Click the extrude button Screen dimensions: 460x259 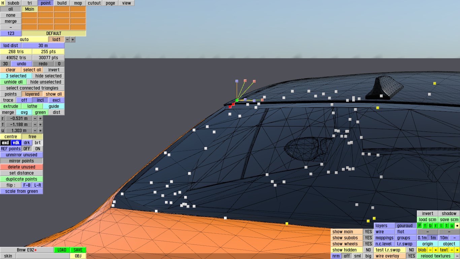tap(11, 106)
